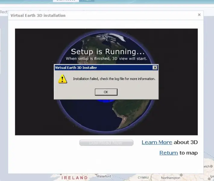Click the greyed Download Now button
Screen dimensions: 214x181
pyautogui.click(x=106, y=143)
